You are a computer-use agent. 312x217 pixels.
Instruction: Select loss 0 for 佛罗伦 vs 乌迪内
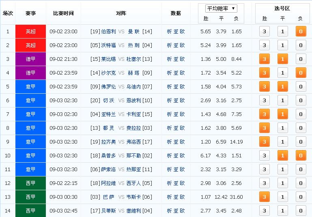pyautogui.click(x=301, y=86)
